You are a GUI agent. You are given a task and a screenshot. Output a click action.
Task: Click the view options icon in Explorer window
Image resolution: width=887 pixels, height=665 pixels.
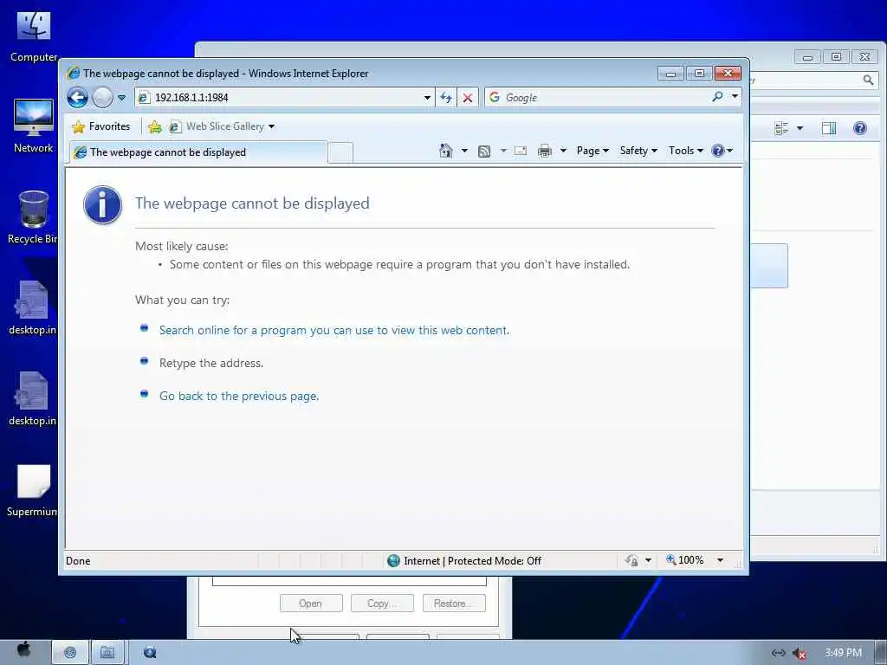782,128
